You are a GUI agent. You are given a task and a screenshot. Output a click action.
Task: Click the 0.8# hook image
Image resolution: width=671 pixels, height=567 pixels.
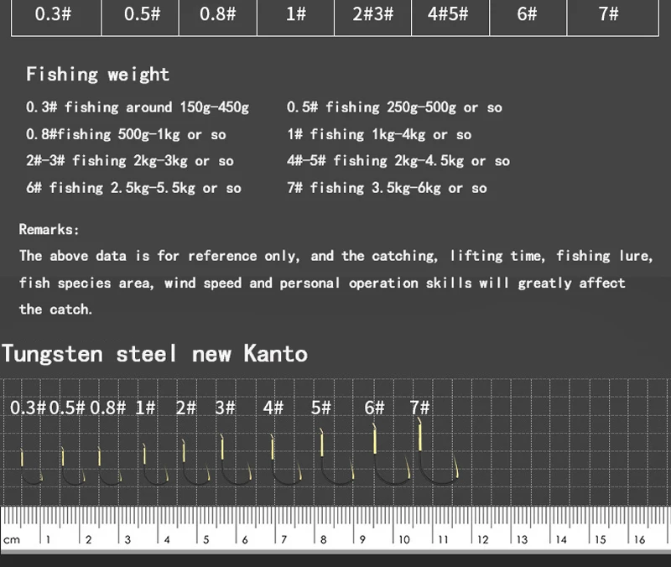pos(110,466)
